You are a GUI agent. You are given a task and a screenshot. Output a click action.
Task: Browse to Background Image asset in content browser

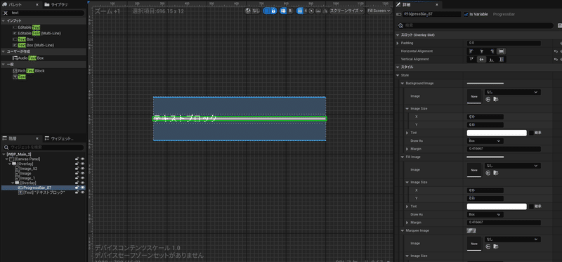pos(496,99)
